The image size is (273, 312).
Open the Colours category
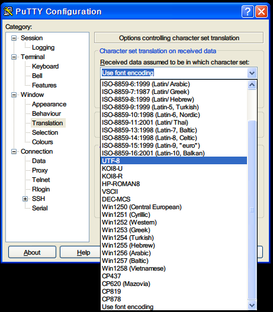[43, 142]
